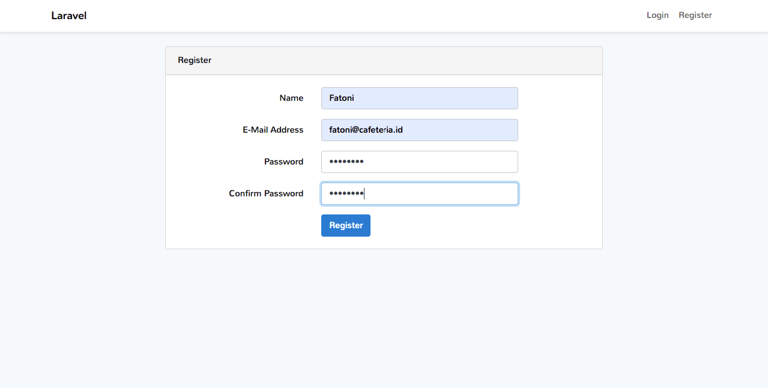Viewport: 768px width, 388px height.
Task: Focus the E-Mail Address field
Action: point(419,130)
